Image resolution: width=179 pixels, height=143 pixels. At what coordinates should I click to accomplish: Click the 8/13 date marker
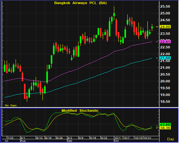pos(39,138)
